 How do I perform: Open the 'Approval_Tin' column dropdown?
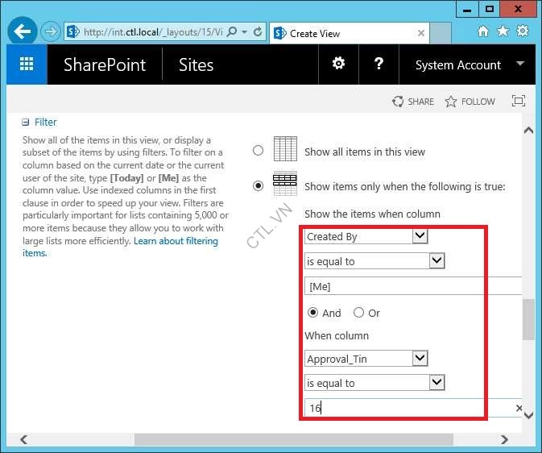(366, 359)
